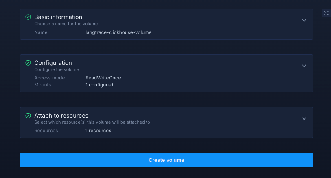Click the 'Configure the volume' subtitle
The width and height of the screenshot is (331, 178).
point(57,69)
